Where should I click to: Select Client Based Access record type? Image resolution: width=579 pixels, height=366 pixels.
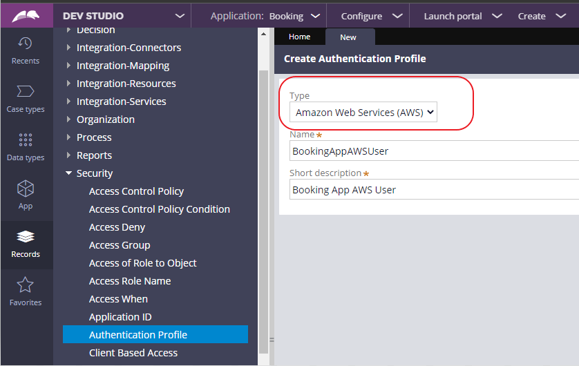pos(133,353)
